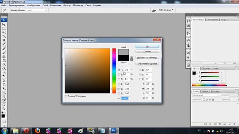
Task: Select the Dodge tool
Action: click(x=4, y=76)
